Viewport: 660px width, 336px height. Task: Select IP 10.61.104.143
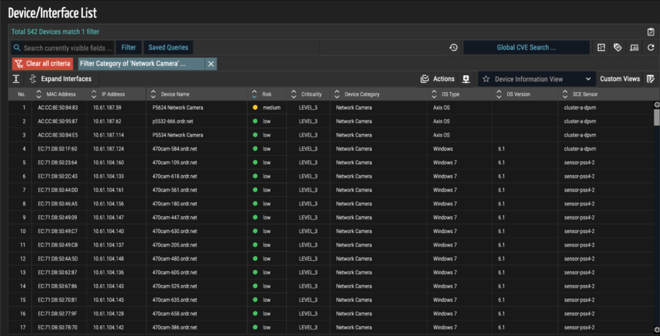pyautogui.click(x=108, y=286)
